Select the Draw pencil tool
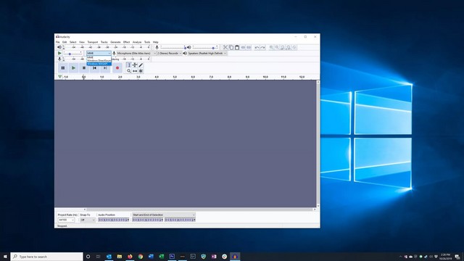The height and width of the screenshot is (261, 464). (x=141, y=65)
